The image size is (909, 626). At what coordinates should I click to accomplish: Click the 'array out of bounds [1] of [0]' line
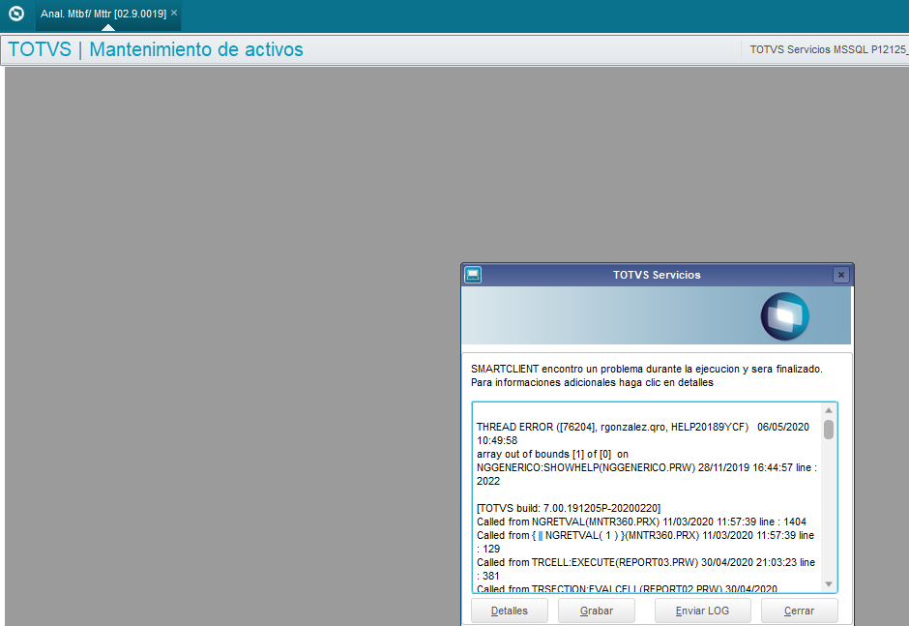[552, 454]
